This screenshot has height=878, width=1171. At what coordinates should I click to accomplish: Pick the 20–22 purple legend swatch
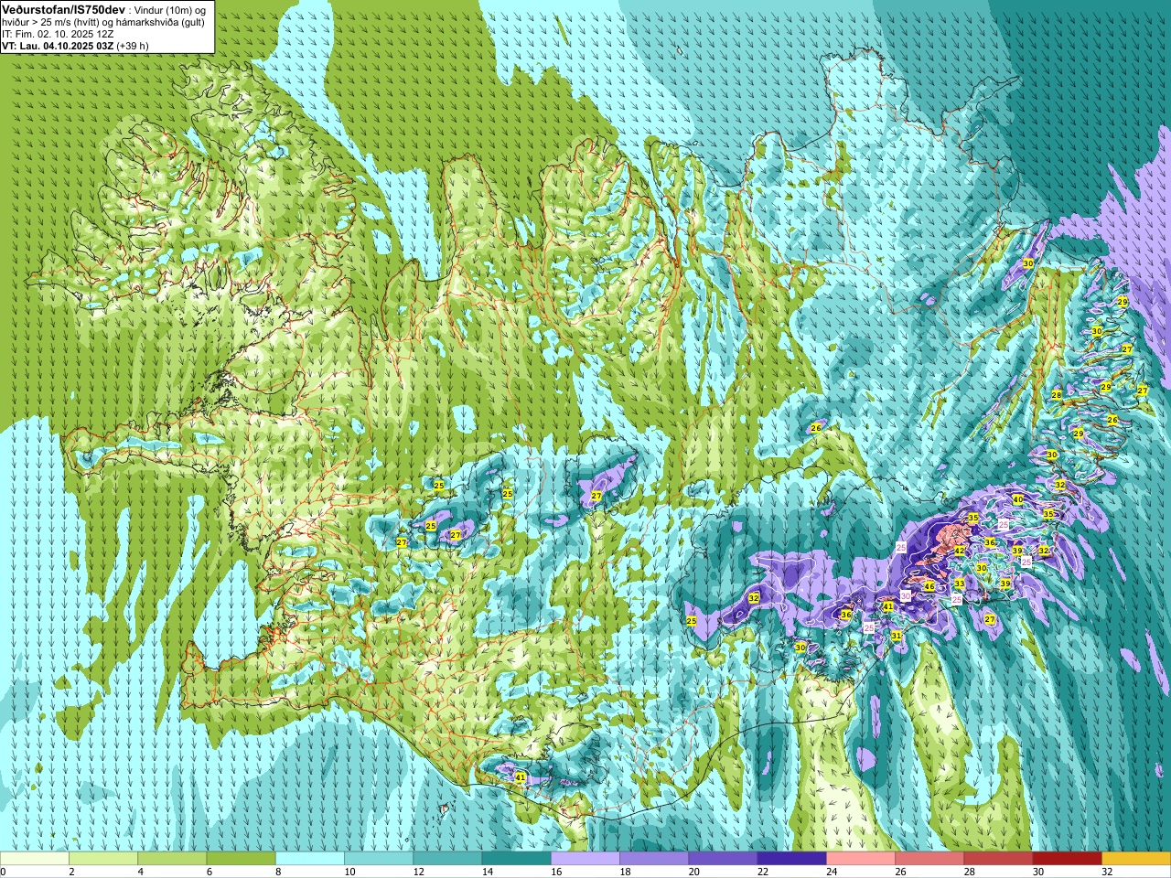[x=723, y=858]
